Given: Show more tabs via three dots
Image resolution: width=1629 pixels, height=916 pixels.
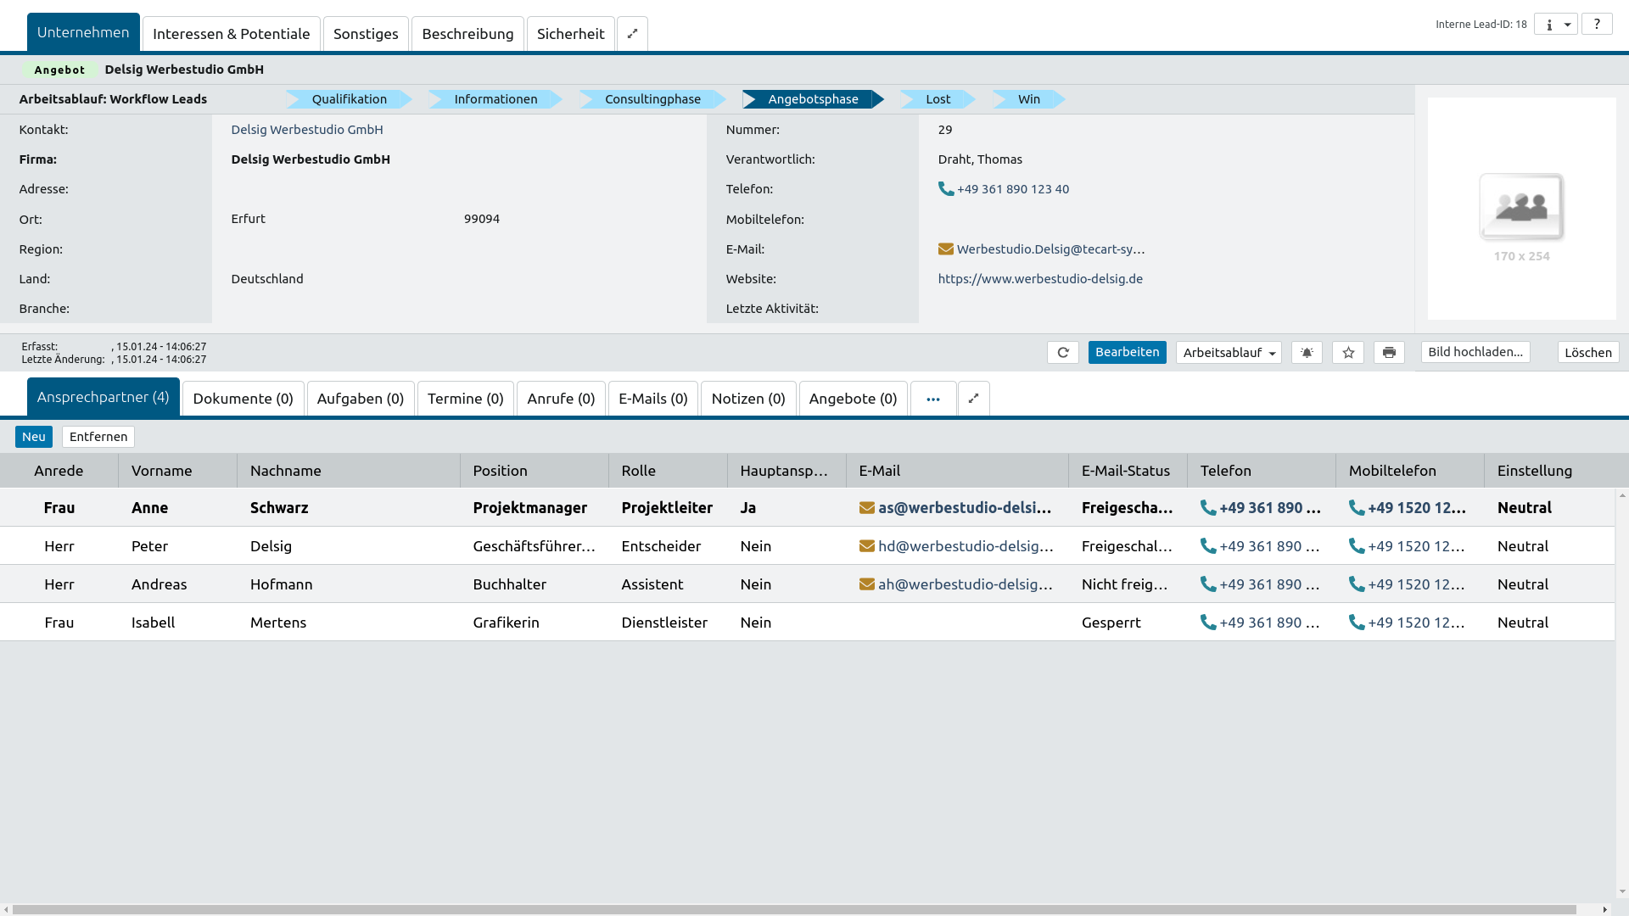Looking at the screenshot, I should coord(933,399).
